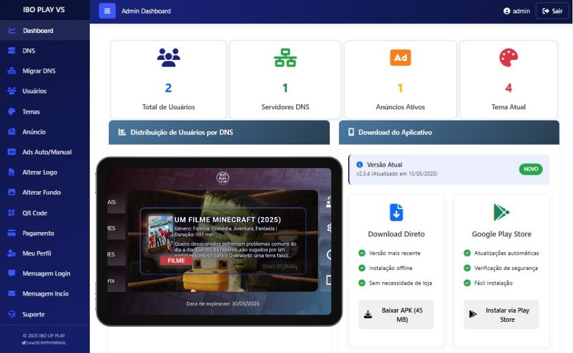Click the Total de Usuários people icon
573x353 pixels.
169,58
